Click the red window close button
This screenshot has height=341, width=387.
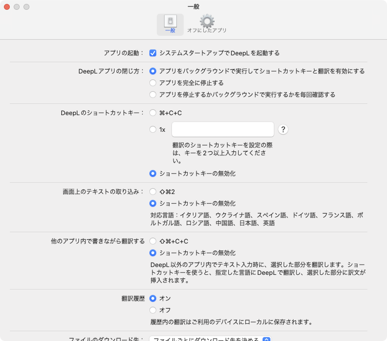tap(7, 7)
